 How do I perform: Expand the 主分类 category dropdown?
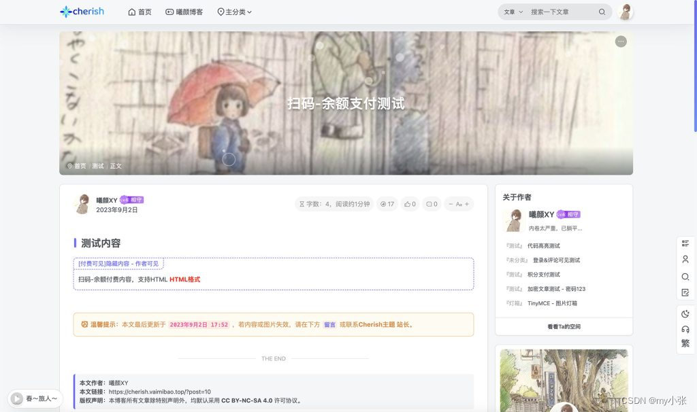click(x=234, y=12)
